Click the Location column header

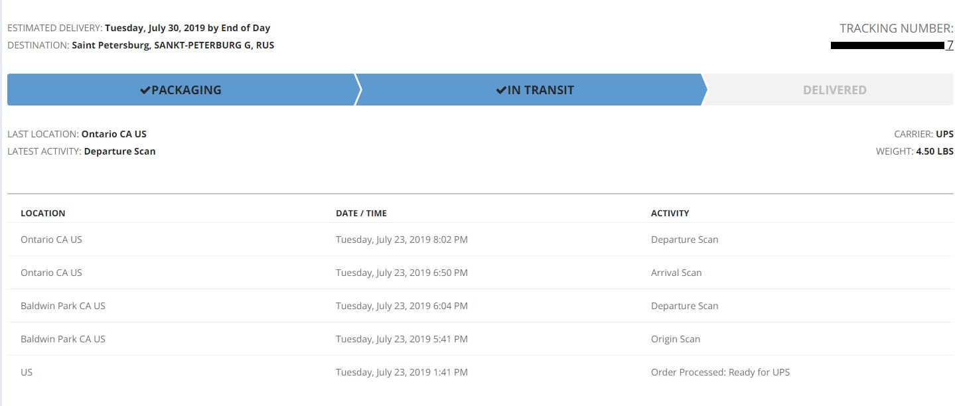pos(43,214)
